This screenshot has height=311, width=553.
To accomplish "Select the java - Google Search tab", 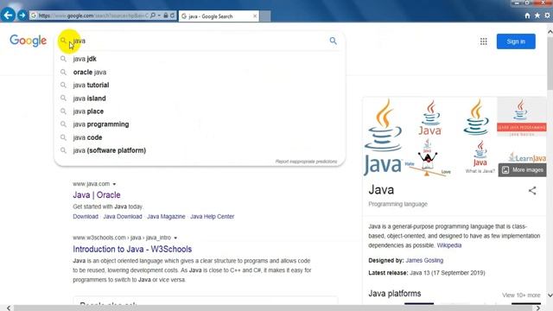I will tap(219, 16).
